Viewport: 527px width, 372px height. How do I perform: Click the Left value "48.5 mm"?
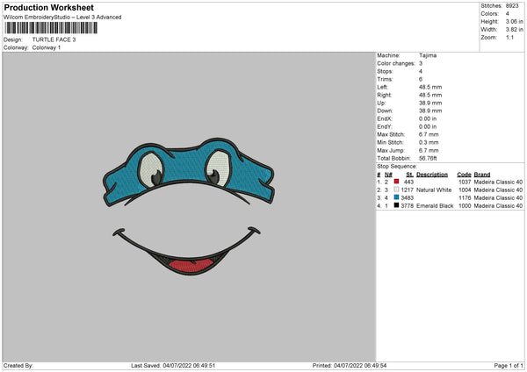coord(430,87)
